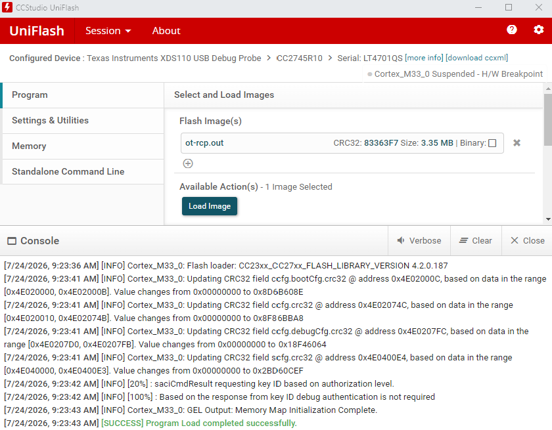Click the CC2745R10 device name

tap(299, 58)
